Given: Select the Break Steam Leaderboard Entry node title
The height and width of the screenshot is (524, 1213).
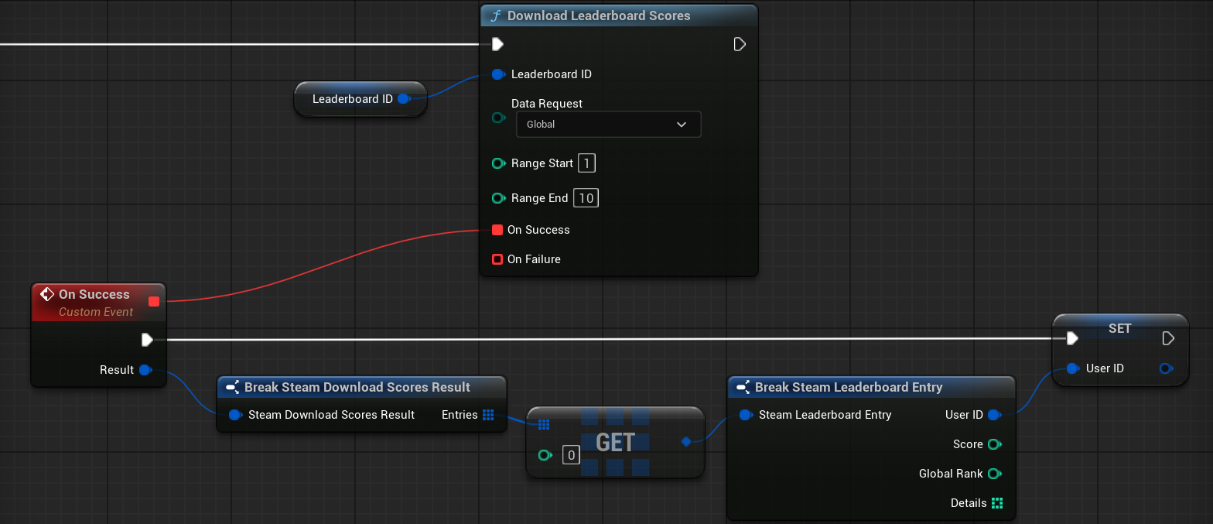Looking at the screenshot, I should 848,387.
